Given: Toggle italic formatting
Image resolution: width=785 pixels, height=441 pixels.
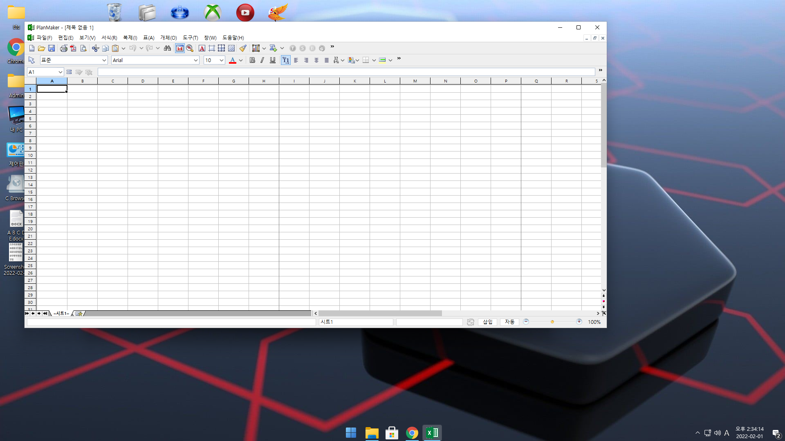Looking at the screenshot, I should click(x=262, y=60).
